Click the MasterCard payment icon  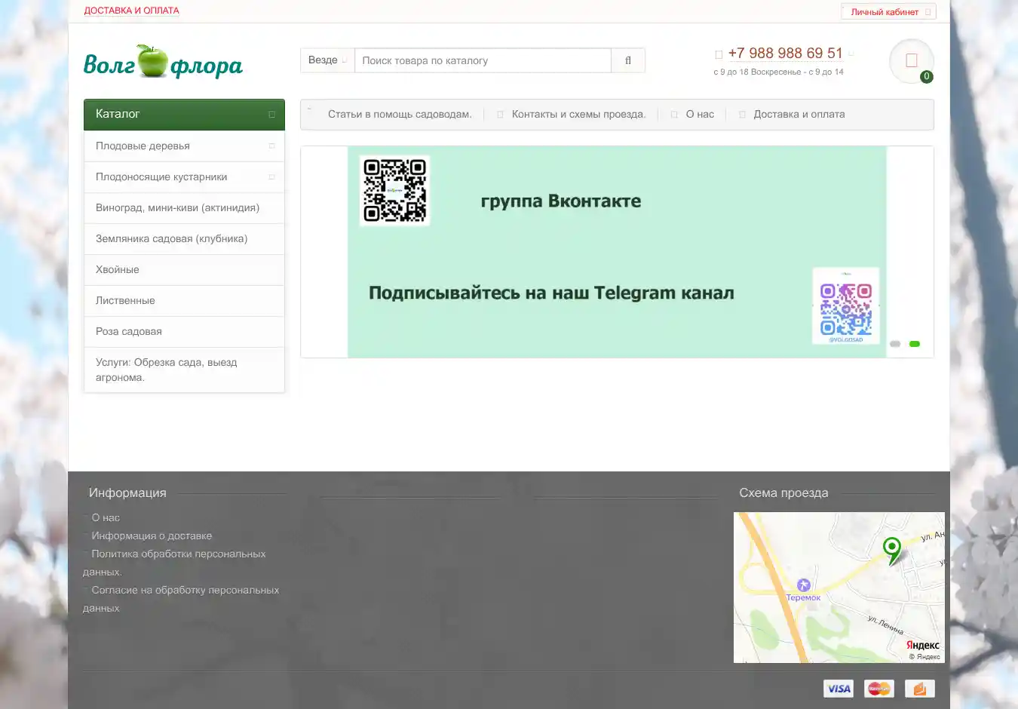(x=878, y=688)
